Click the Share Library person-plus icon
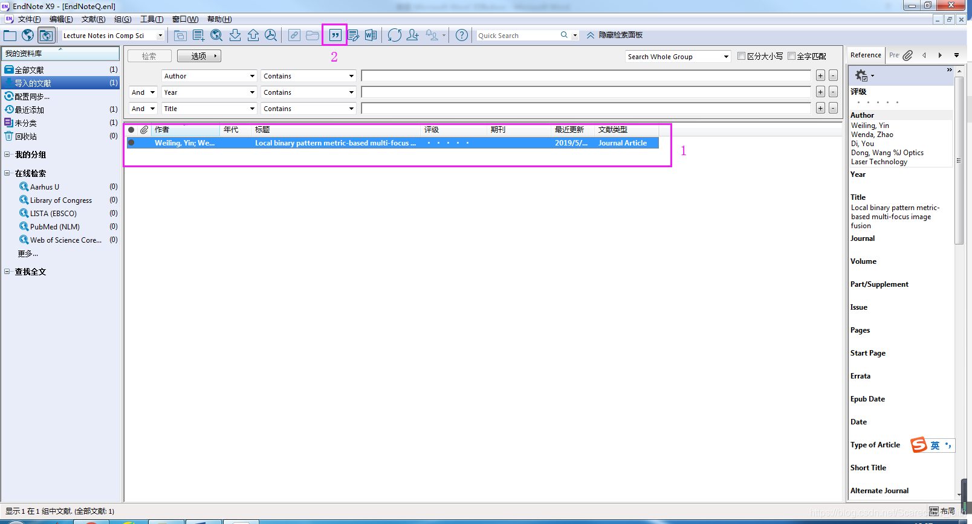The height and width of the screenshot is (524, 972). 413,36
